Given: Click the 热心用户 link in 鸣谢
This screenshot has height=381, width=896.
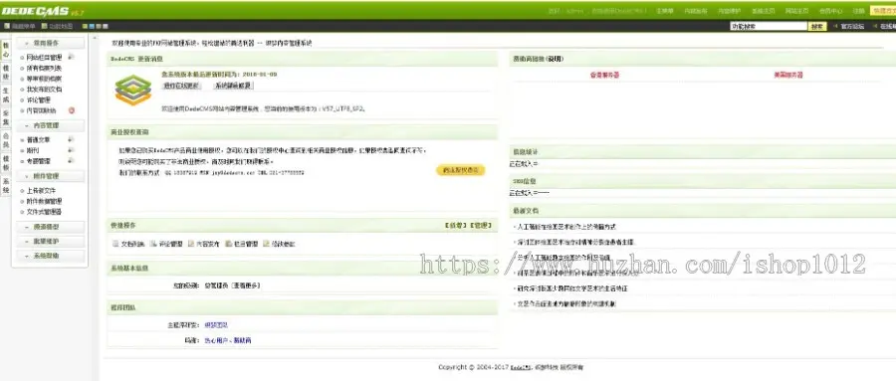Looking at the screenshot, I should click(x=216, y=340).
